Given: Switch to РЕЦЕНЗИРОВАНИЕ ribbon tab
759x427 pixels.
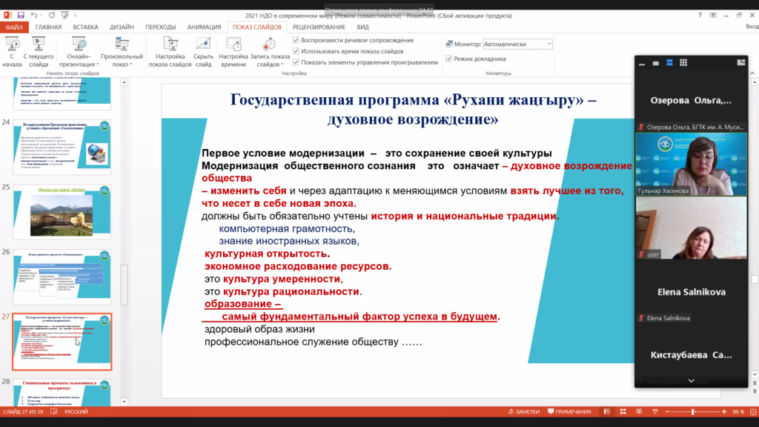Looking at the screenshot, I should (x=319, y=27).
